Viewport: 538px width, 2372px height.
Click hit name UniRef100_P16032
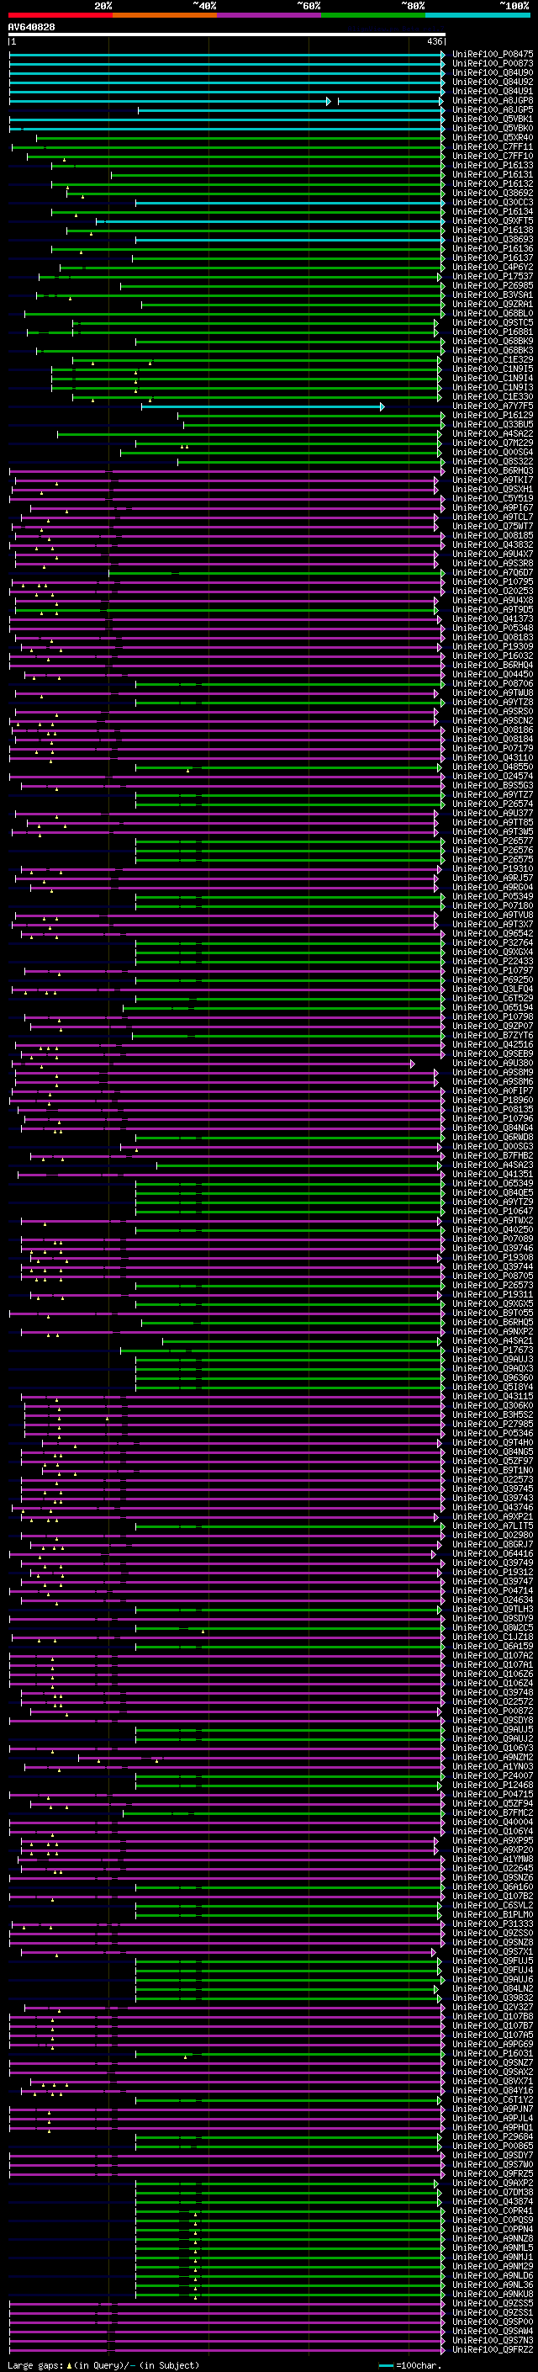(493, 655)
